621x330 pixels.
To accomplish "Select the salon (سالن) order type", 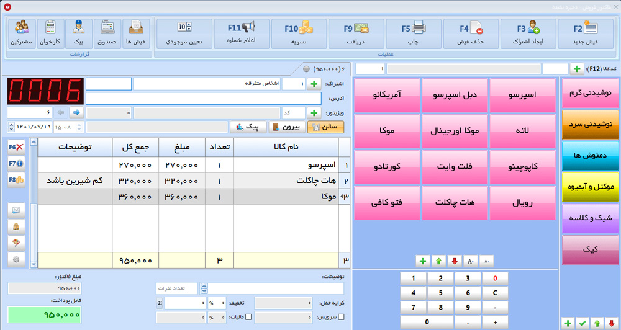I will 325,127.
